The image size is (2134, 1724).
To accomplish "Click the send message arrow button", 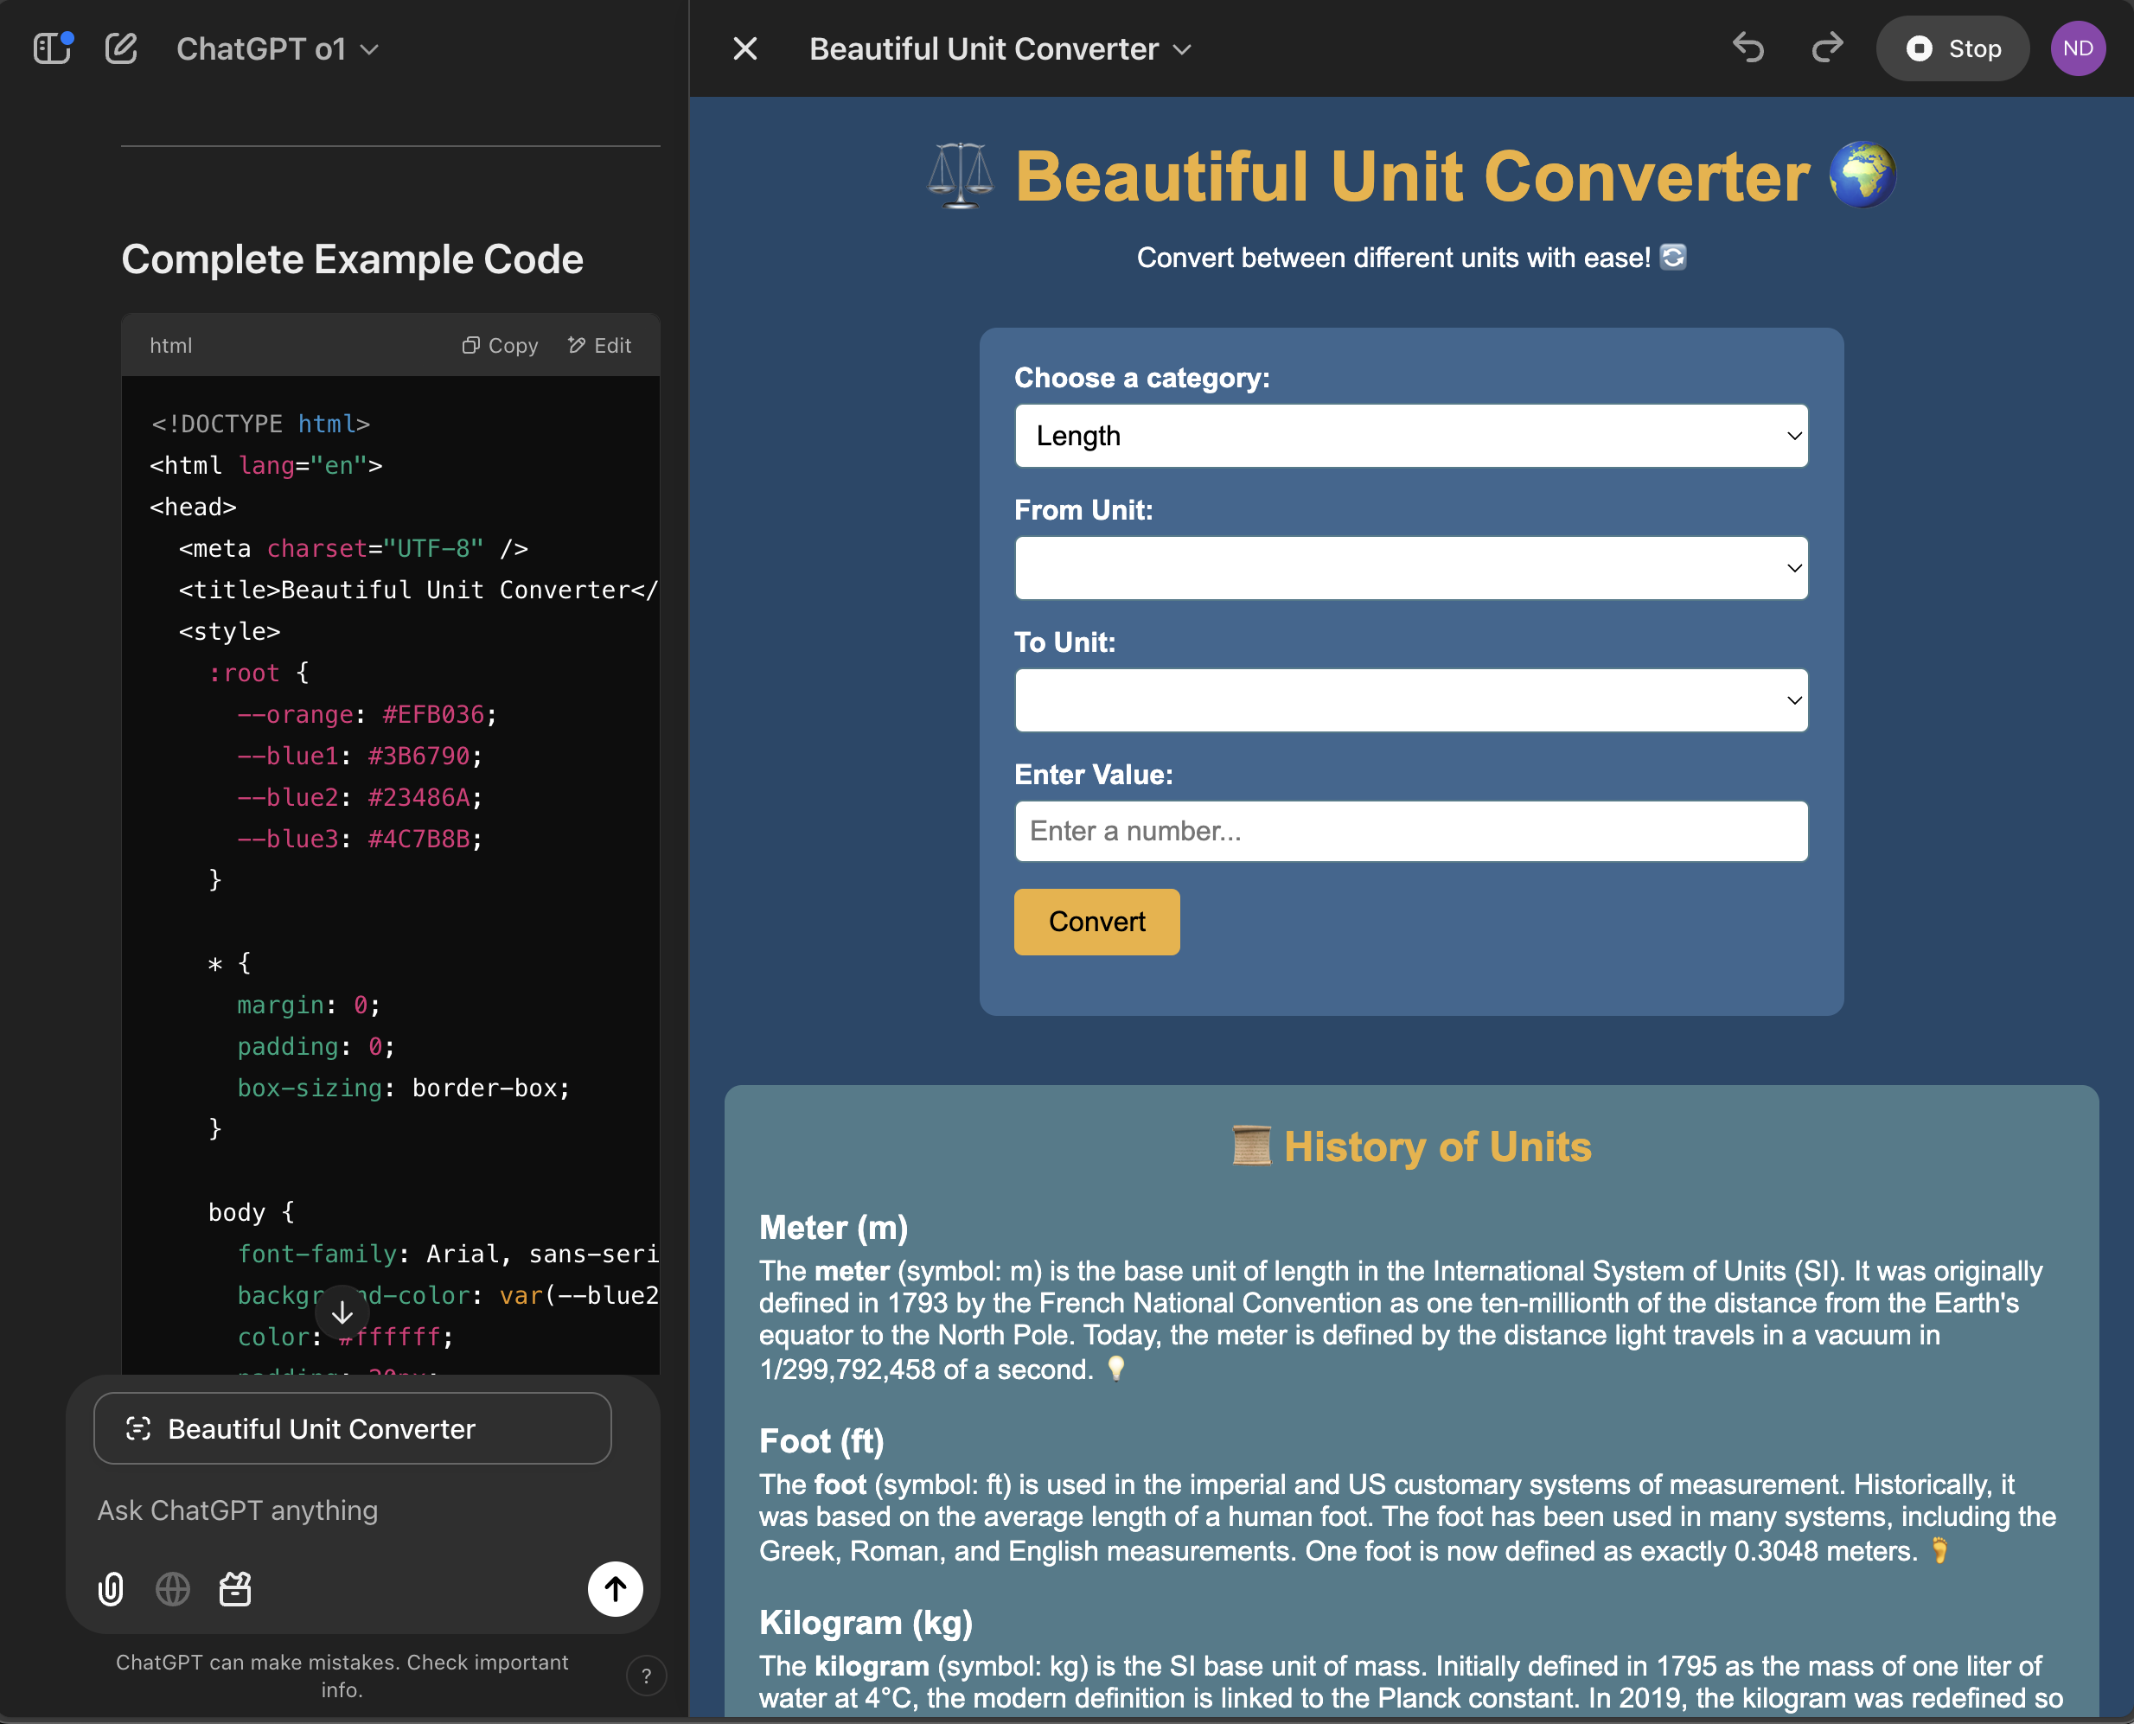I will (x=616, y=1590).
